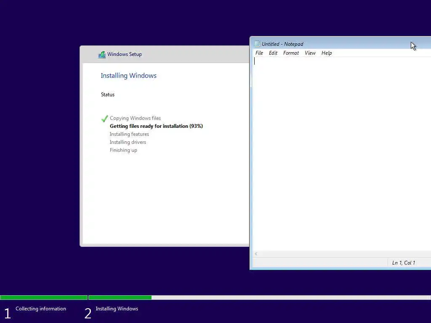
Task: Open the File menu in Notepad
Action: coord(259,53)
